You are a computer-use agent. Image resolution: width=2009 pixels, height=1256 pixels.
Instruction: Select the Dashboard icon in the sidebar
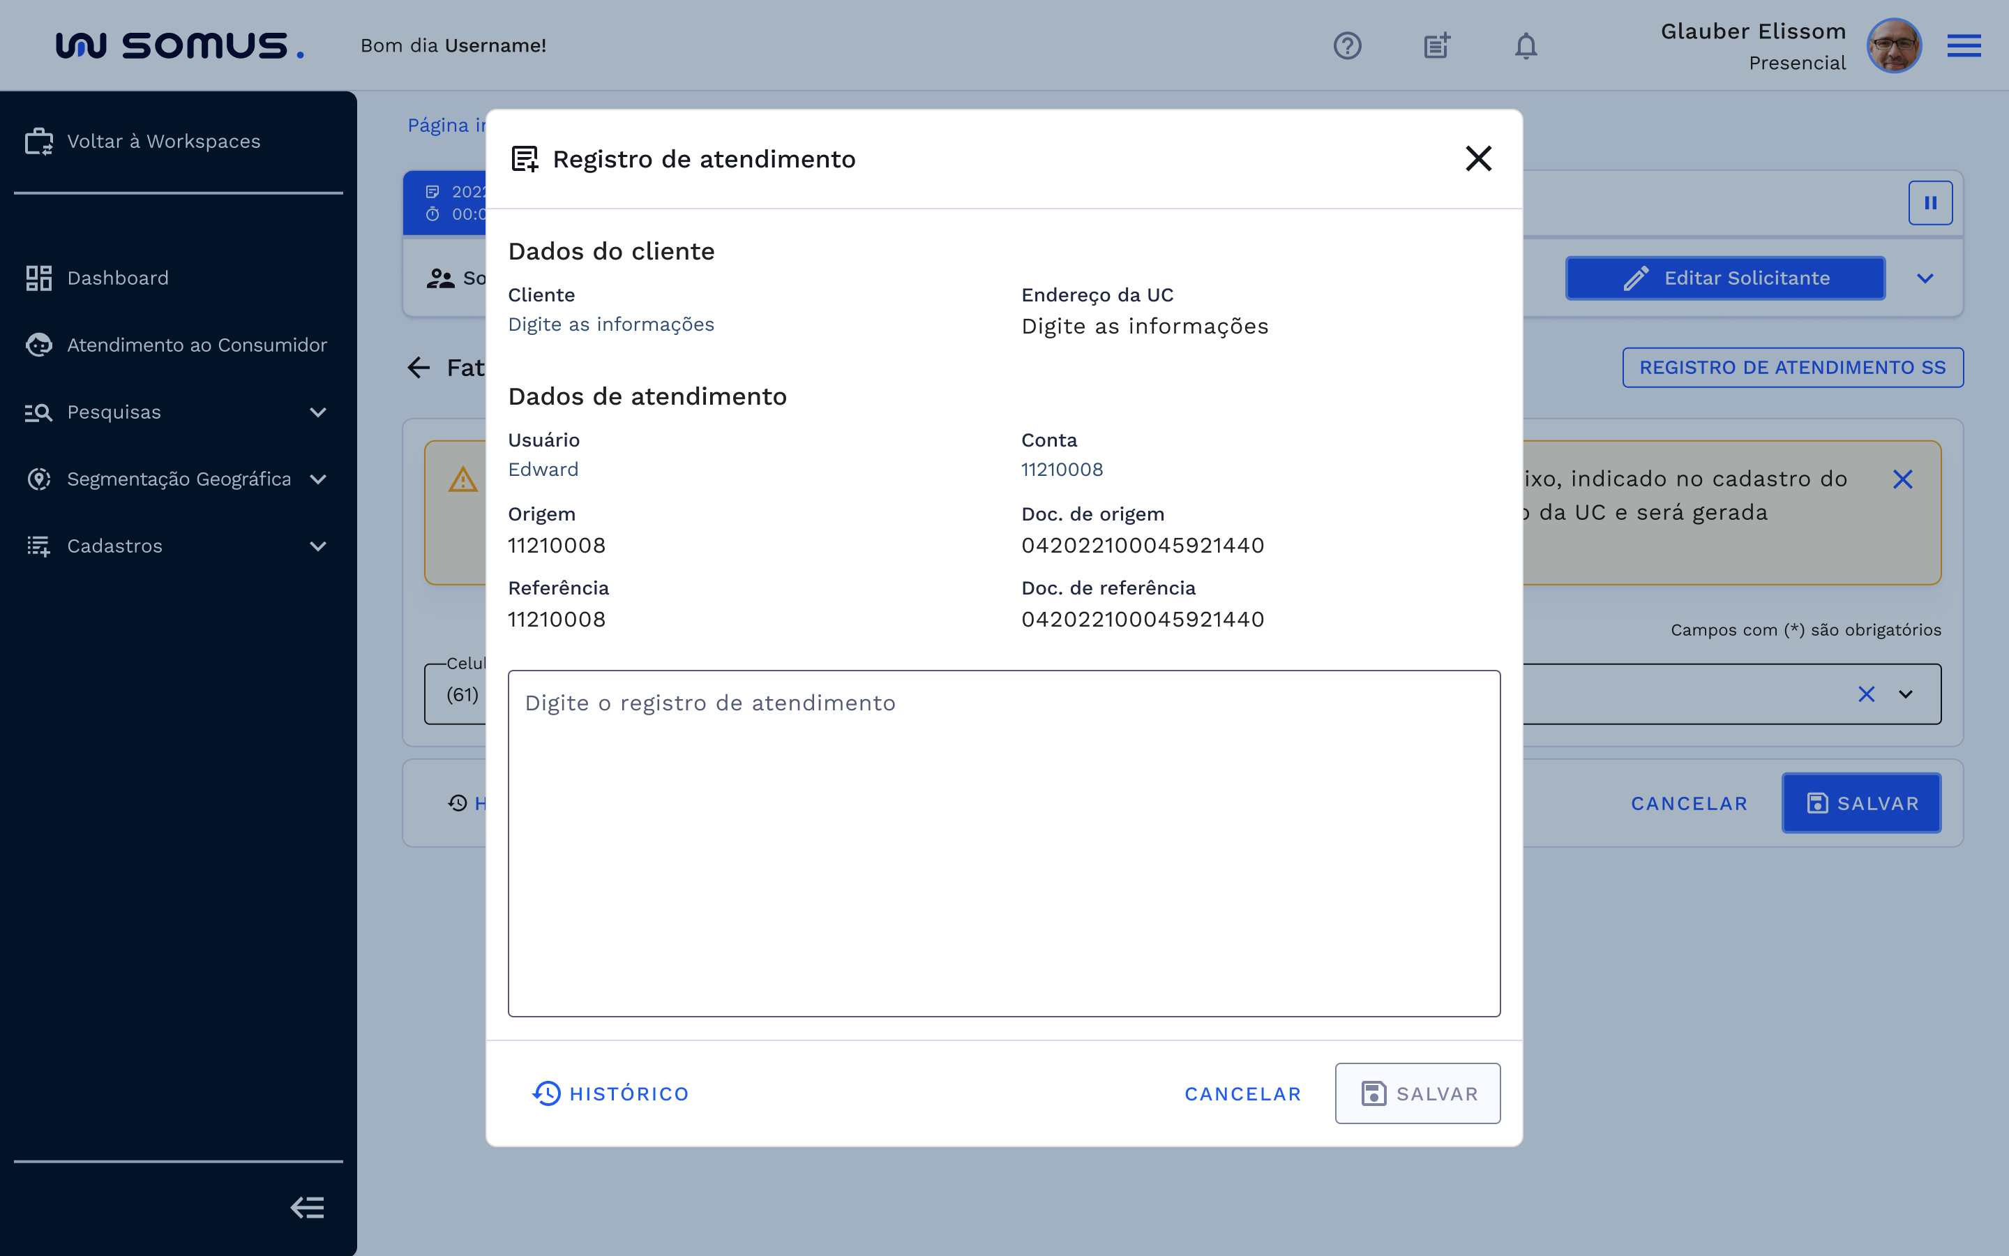(x=38, y=278)
